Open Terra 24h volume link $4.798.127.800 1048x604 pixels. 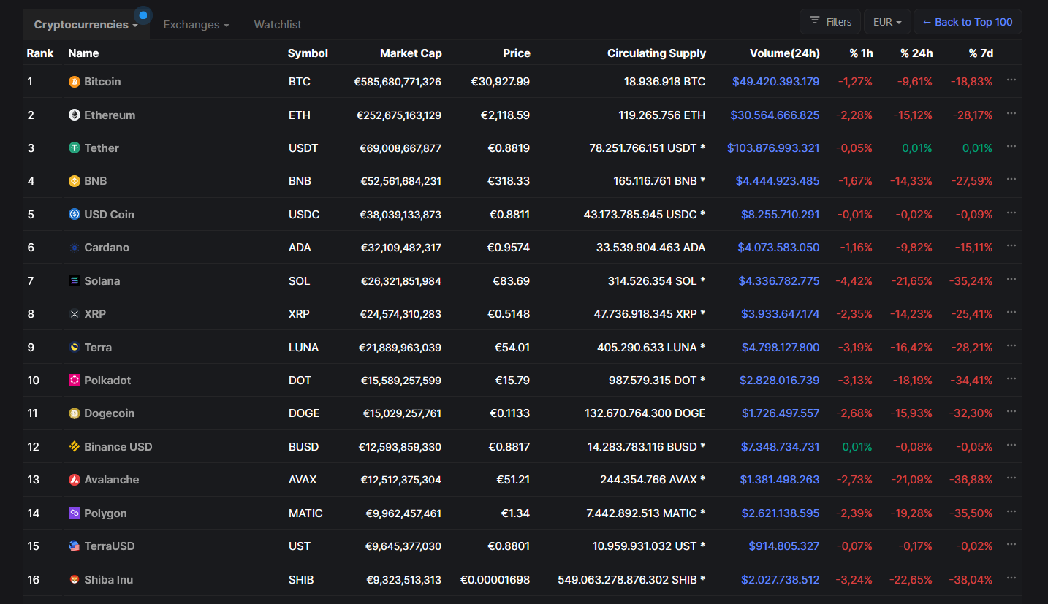[x=781, y=348]
